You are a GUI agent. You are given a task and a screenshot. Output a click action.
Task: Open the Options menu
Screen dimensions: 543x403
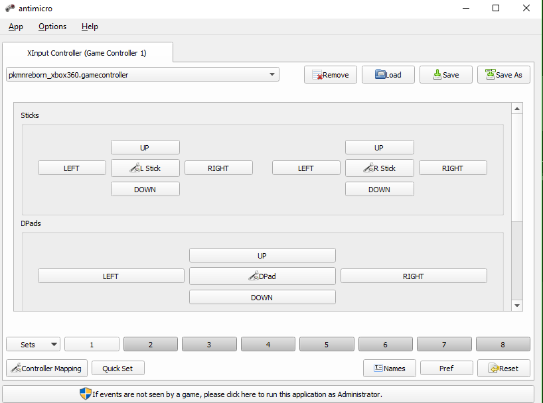52,27
